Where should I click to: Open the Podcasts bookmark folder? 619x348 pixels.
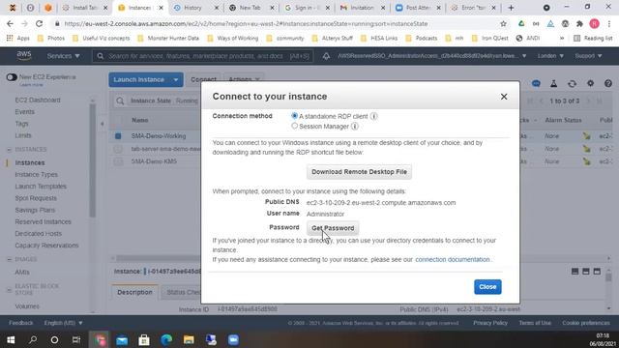pyautogui.click(x=422, y=39)
